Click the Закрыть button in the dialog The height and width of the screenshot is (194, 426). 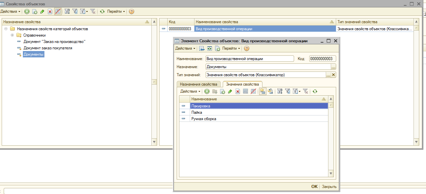tap(329, 187)
